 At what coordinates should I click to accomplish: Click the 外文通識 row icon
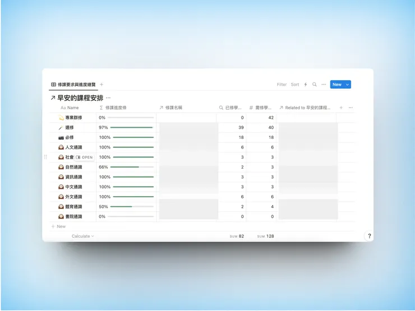click(x=61, y=197)
